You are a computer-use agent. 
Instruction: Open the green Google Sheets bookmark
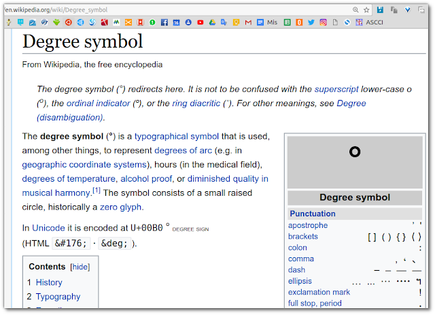point(287,22)
